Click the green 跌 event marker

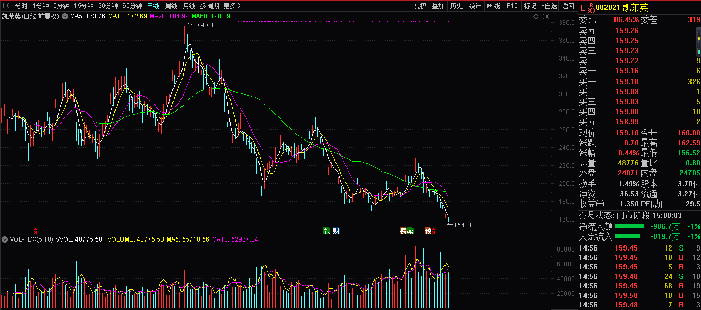327,231
